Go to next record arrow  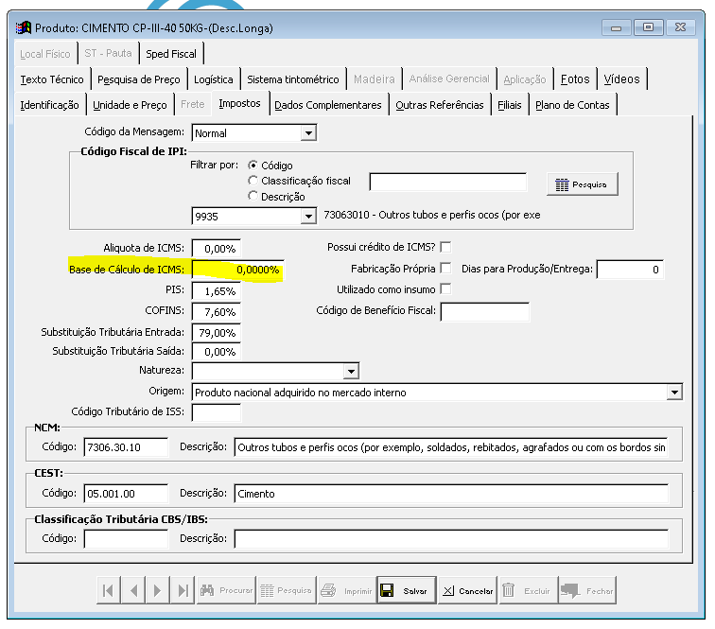[158, 590]
